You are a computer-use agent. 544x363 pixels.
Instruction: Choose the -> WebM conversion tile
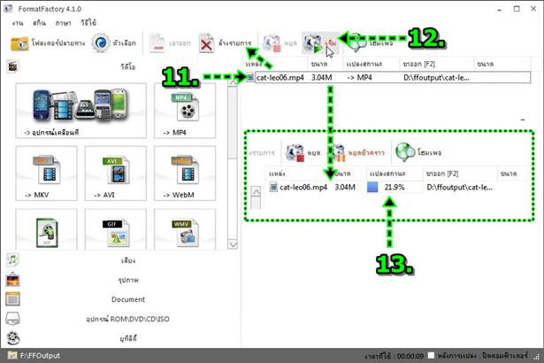point(185,174)
